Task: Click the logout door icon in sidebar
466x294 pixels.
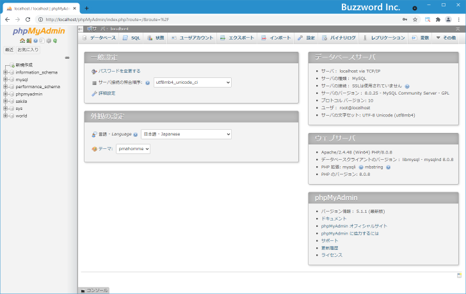Action: [29, 41]
